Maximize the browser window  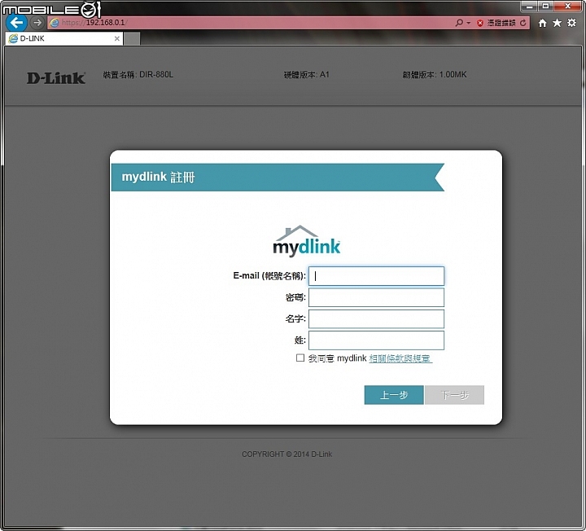[x=545, y=6]
